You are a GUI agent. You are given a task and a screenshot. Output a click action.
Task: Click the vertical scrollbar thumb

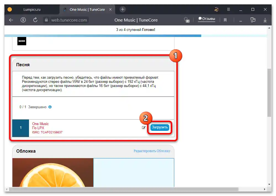click(x=269, y=93)
